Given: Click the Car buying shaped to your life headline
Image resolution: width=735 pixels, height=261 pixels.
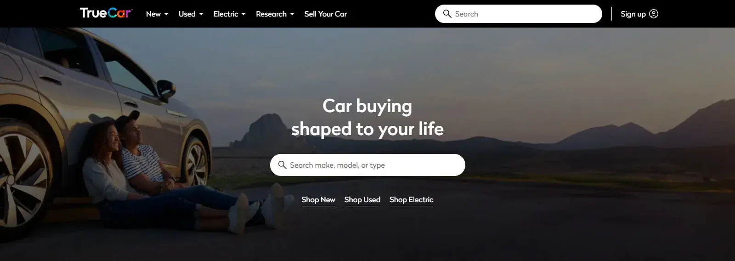Looking at the screenshot, I should tap(367, 118).
